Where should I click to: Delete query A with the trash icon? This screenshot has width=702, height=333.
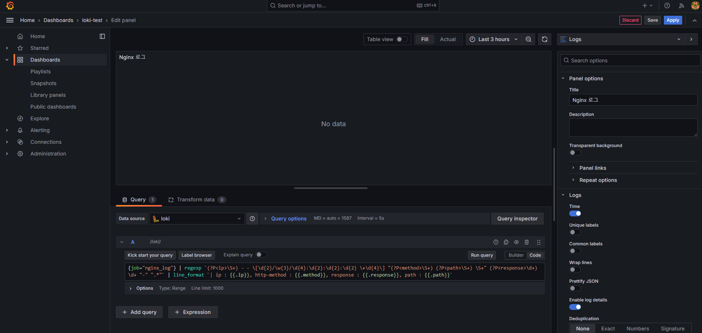[x=527, y=242]
